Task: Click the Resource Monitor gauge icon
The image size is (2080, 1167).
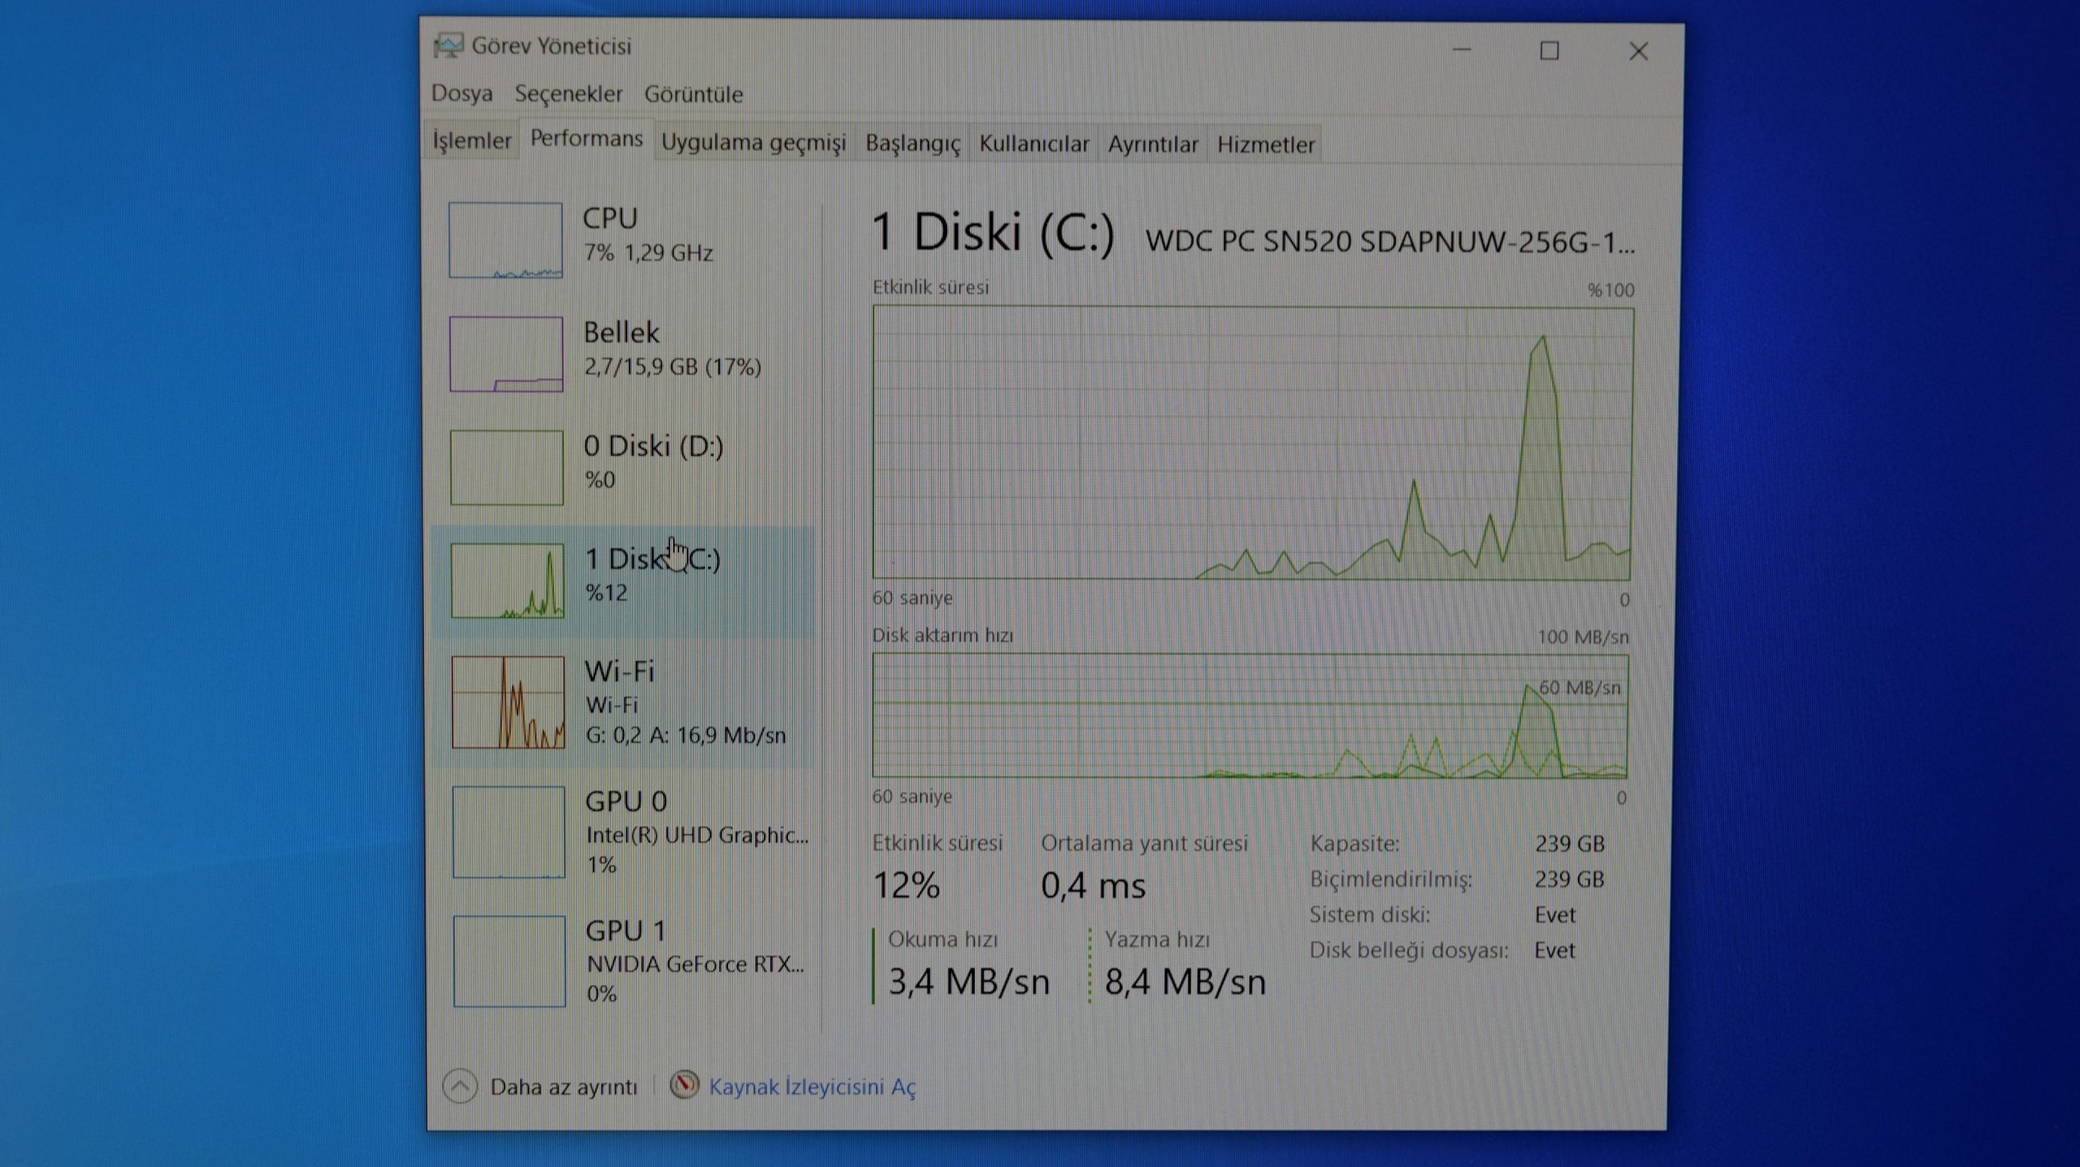Action: point(684,1085)
